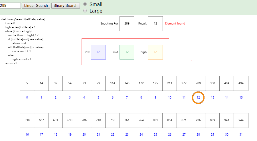The width and height of the screenshot is (257, 141).
Task: Click the 'return mid' code line
Action: pyautogui.click(x=19, y=43)
